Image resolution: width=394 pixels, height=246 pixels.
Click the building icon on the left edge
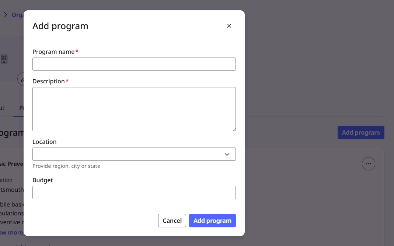[4, 59]
